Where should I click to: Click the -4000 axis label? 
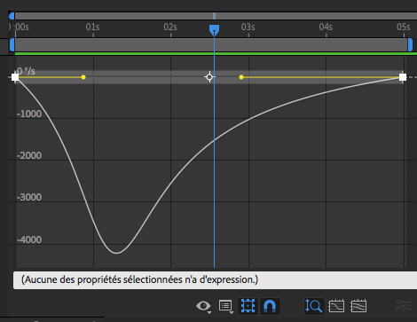pos(29,240)
